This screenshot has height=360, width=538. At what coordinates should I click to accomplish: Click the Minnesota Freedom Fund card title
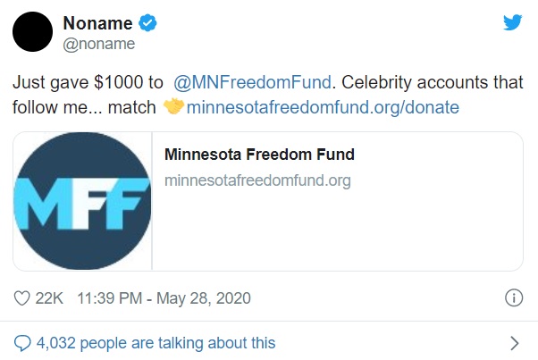point(259,155)
